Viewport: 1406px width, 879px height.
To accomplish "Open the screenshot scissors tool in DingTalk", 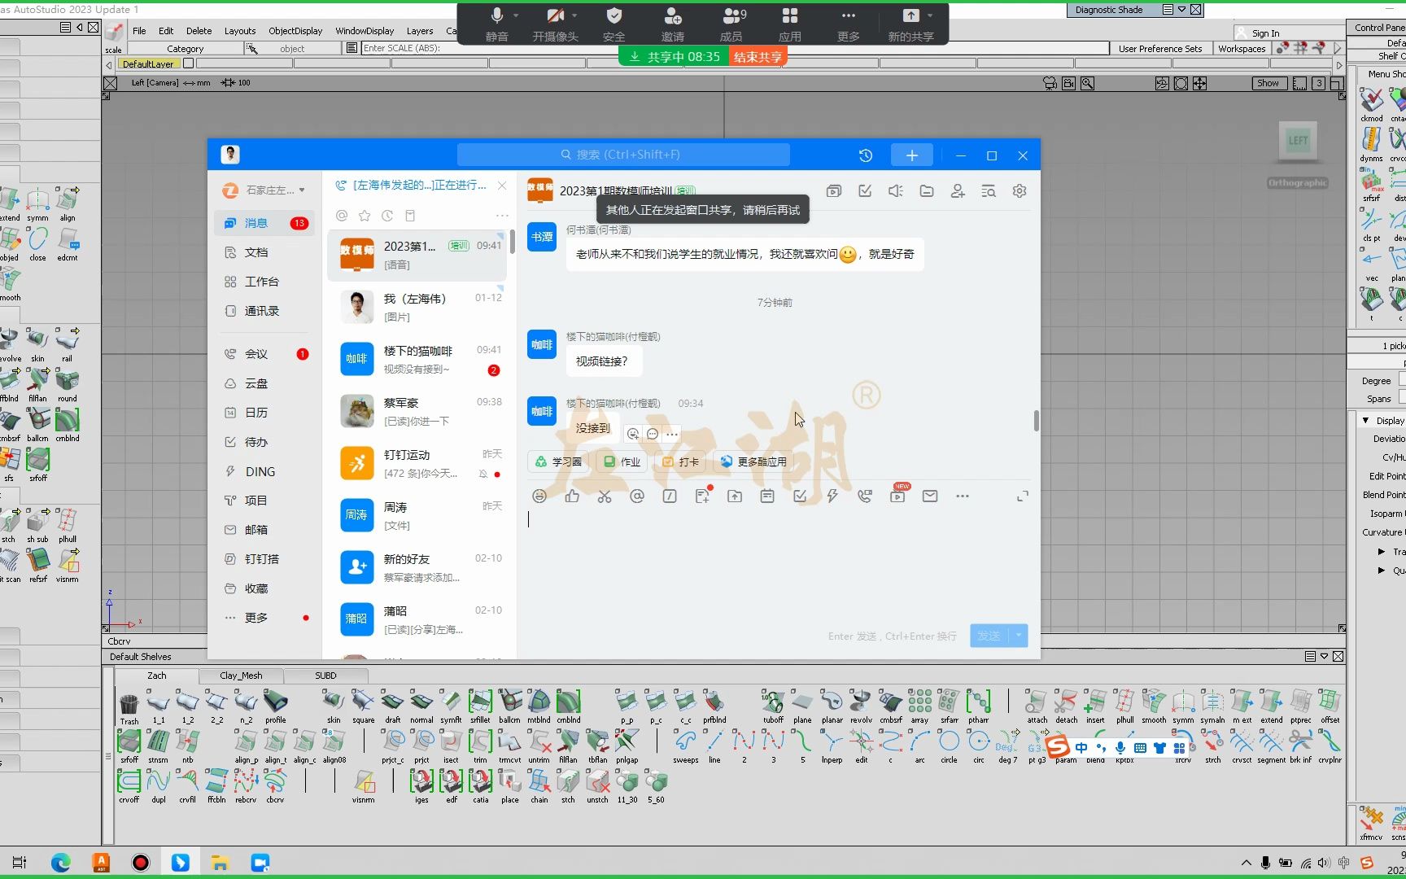I will (604, 496).
